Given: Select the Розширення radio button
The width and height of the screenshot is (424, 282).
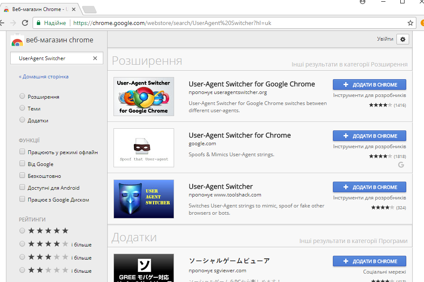Looking at the screenshot, I should tap(22, 97).
